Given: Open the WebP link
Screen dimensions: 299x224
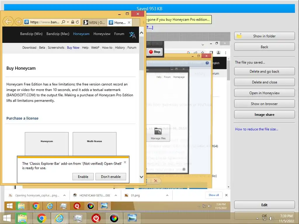Looking at the screenshot, I should pos(95,48).
